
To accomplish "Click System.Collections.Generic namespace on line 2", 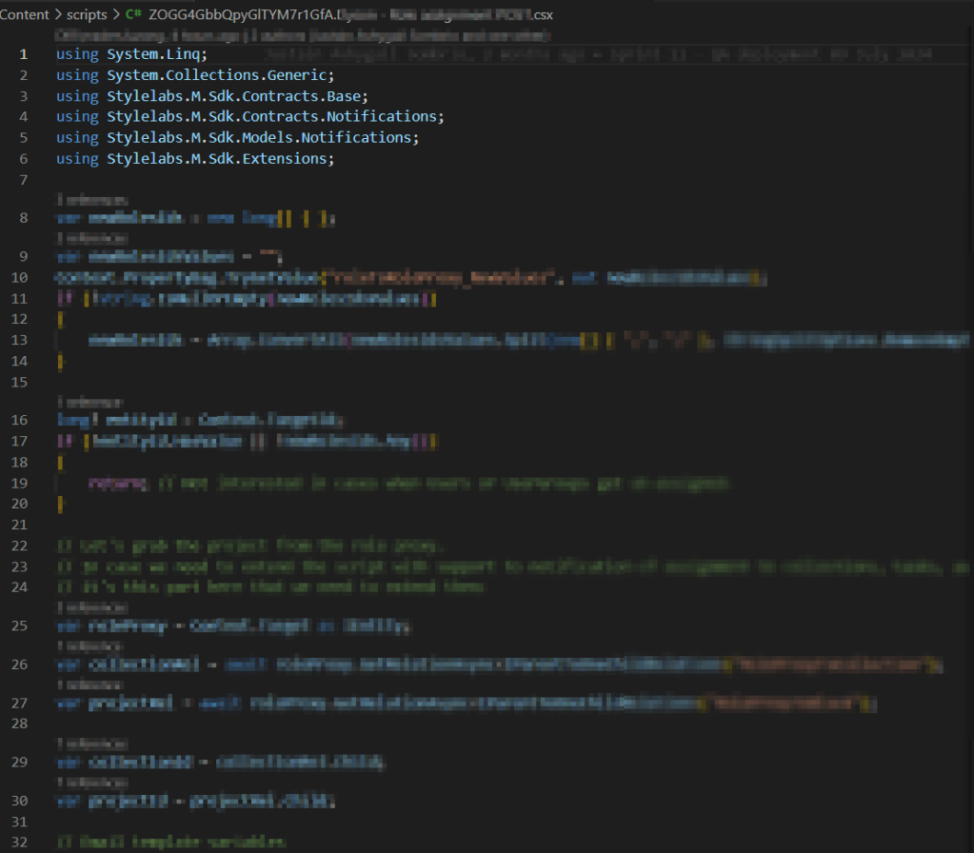I will pyautogui.click(x=219, y=75).
